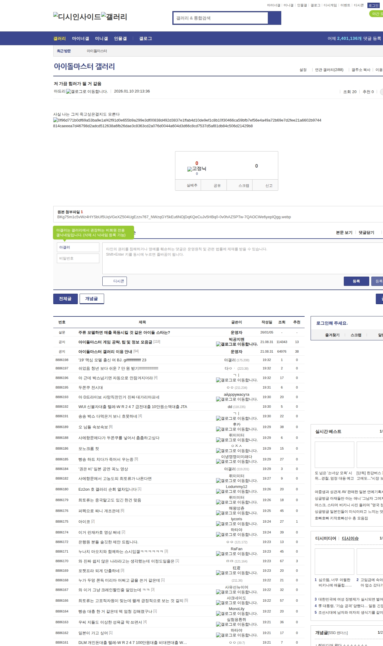Select 마이너갤 in the blue navigation bar
This screenshot has height=646, width=383.
point(80,39)
